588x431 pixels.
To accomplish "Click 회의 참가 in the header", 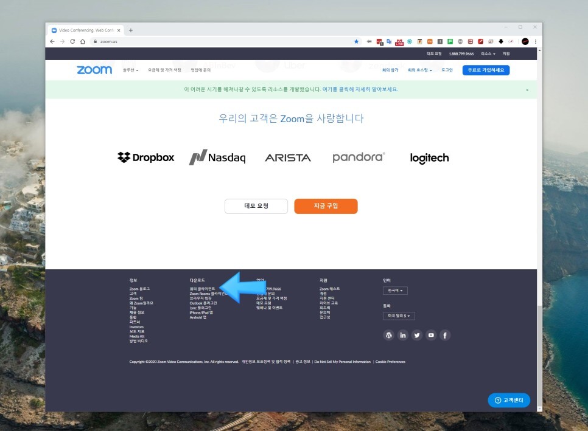I will [390, 70].
